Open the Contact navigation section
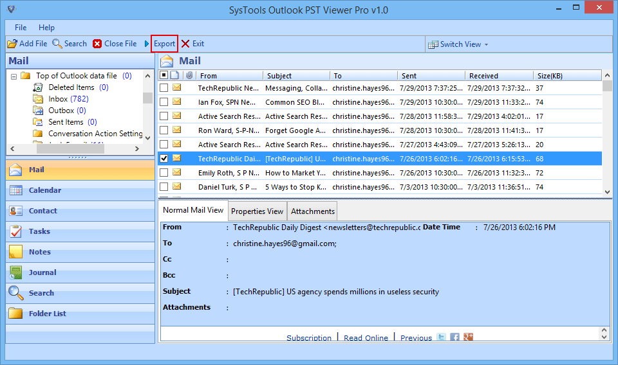Viewport: 618px width, 365px height. [80, 211]
